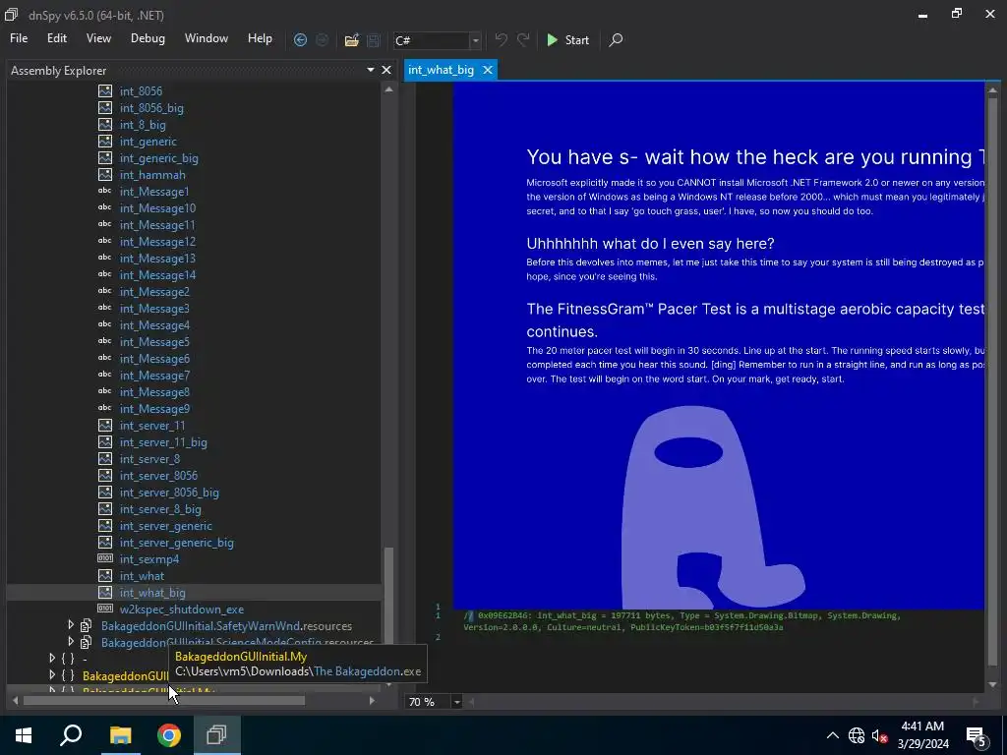Open the Window menu
The width and height of the screenshot is (1007, 755).
tap(207, 38)
